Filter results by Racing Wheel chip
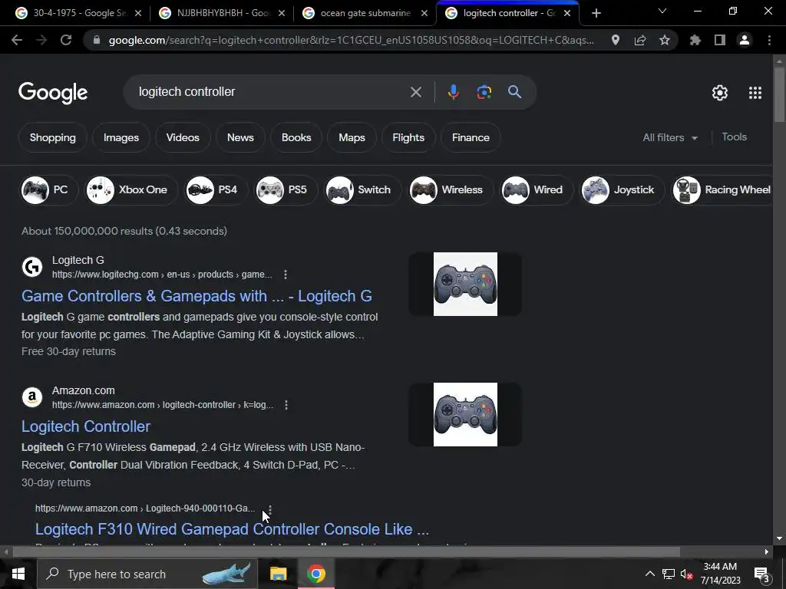This screenshot has width=786, height=589. tap(723, 190)
